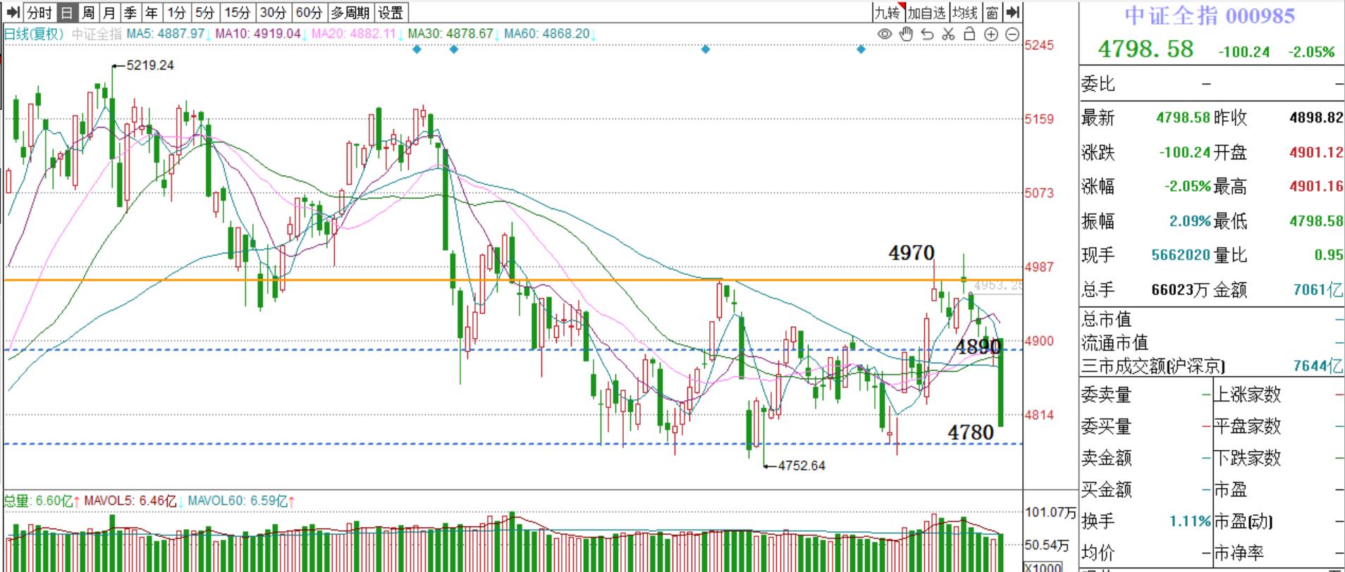1345x572 pixels.
Task: Click the 换手 value 1.11%
Action: click(x=1190, y=521)
